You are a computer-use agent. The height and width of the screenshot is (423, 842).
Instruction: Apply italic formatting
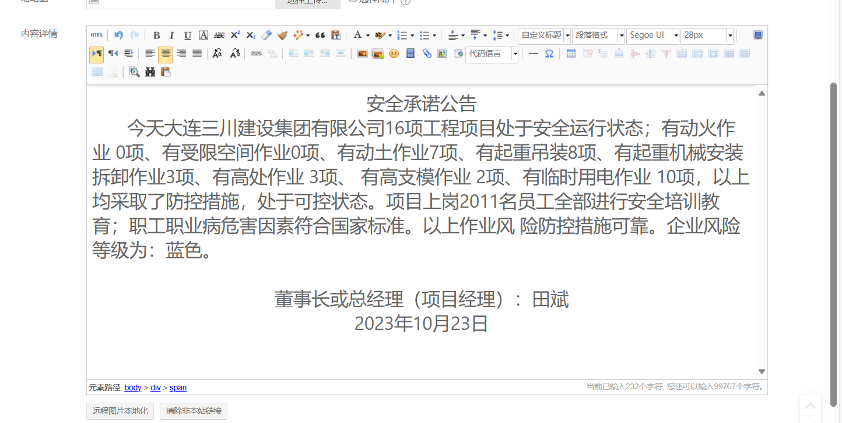pyautogui.click(x=172, y=35)
